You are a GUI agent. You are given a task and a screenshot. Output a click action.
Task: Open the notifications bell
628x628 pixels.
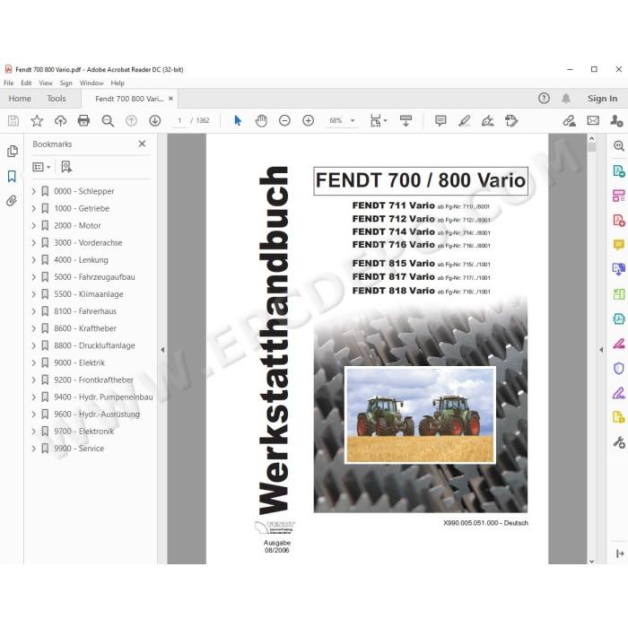click(x=565, y=98)
